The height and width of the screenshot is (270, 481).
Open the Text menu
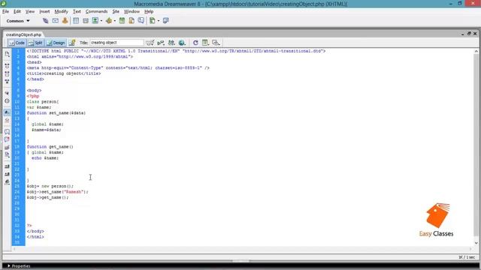tap(77, 12)
